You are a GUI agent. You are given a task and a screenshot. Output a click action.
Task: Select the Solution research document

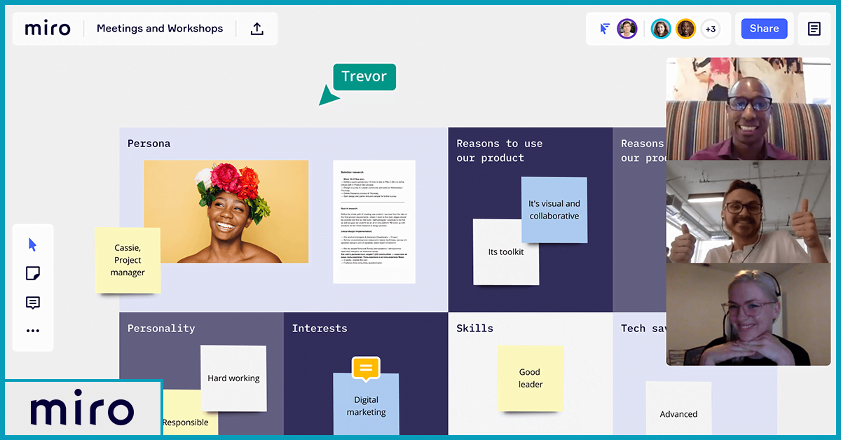(374, 221)
